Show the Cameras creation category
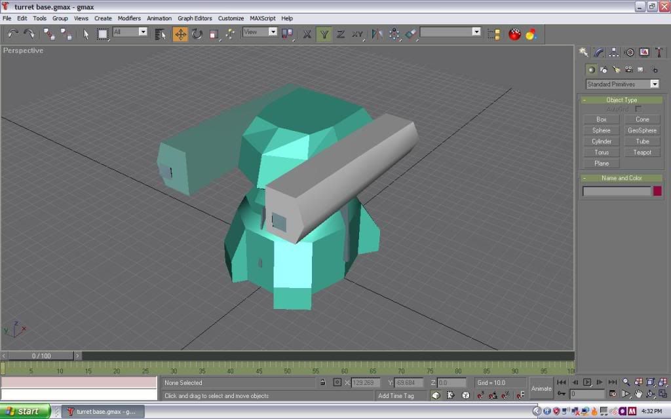Image resolution: width=671 pixels, height=419 pixels. click(628, 69)
